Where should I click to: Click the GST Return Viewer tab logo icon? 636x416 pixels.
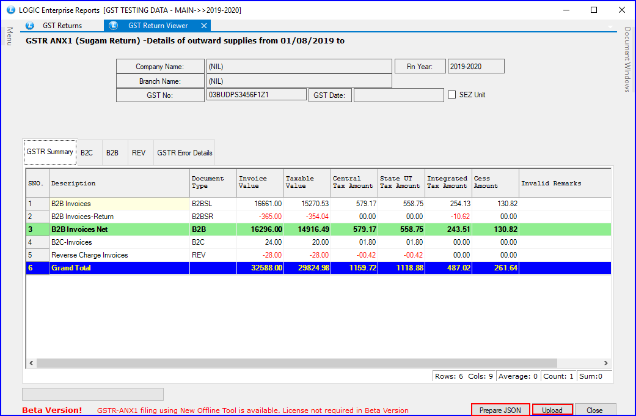coord(113,26)
